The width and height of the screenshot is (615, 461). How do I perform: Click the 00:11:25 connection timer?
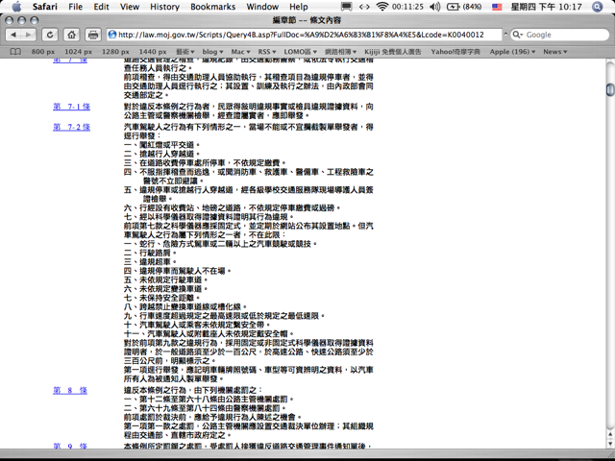pyautogui.click(x=407, y=7)
